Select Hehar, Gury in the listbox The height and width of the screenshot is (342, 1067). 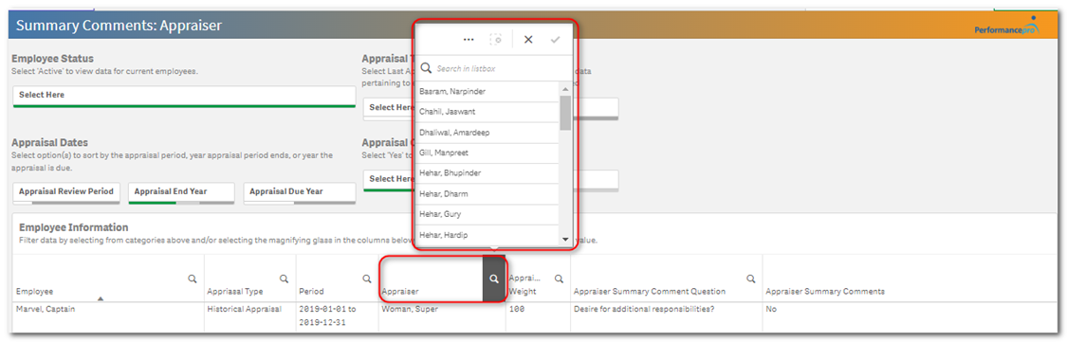pyautogui.click(x=487, y=214)
